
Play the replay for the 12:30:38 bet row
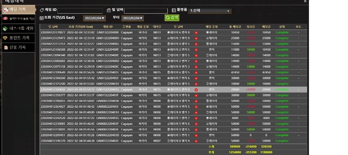196,61
